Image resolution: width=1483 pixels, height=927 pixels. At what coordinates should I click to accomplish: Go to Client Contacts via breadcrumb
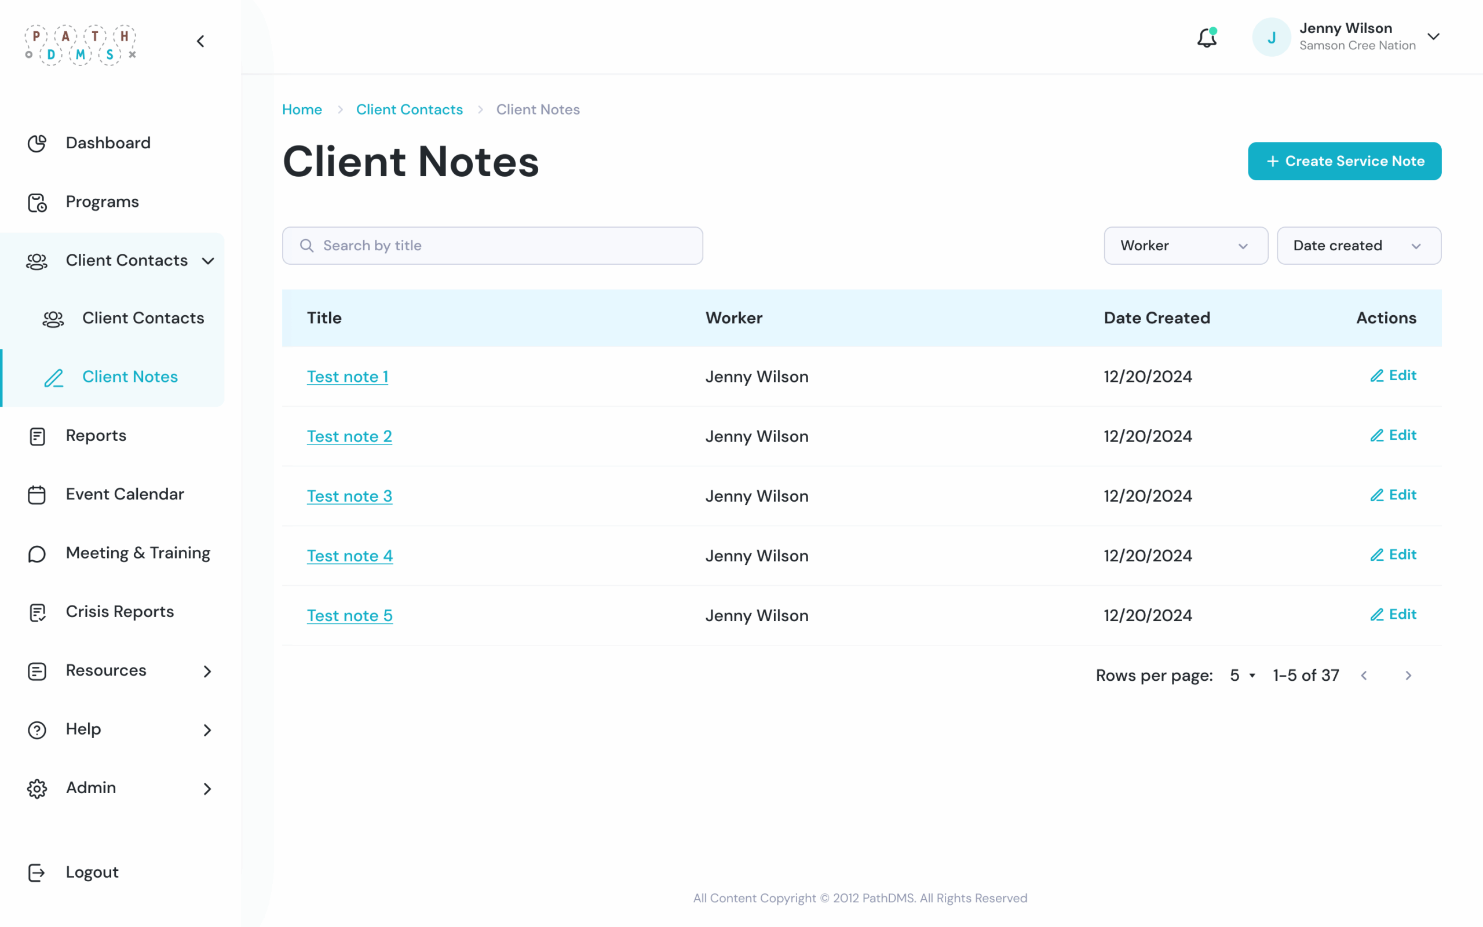coord(410,109)
